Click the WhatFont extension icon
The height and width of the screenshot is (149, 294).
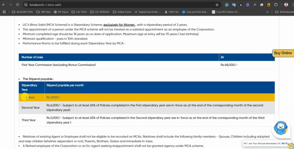pyautogui.click(x=254, y=5)
